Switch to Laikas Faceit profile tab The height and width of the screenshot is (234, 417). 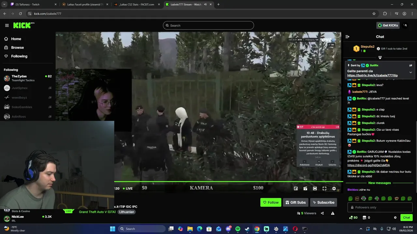pyautogui.click(x=85, y=5)
